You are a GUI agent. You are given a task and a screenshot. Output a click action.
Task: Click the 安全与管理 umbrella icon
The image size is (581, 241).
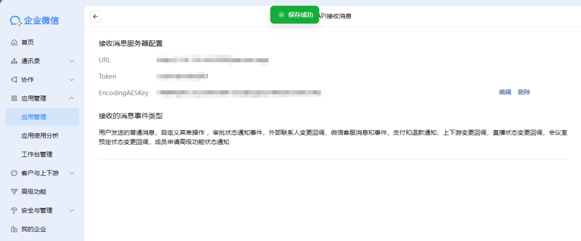point(14,210)
